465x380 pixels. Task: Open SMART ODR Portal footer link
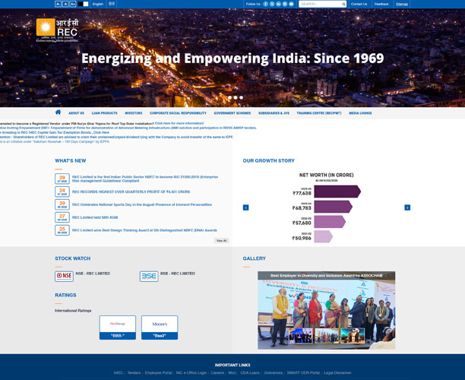coord(303,373)
